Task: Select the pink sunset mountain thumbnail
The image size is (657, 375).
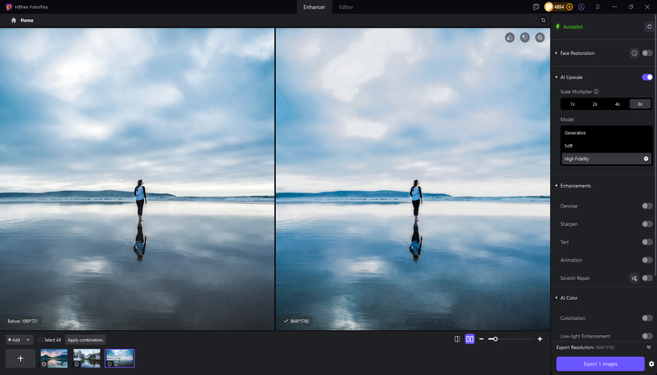Action: [54, 358]
